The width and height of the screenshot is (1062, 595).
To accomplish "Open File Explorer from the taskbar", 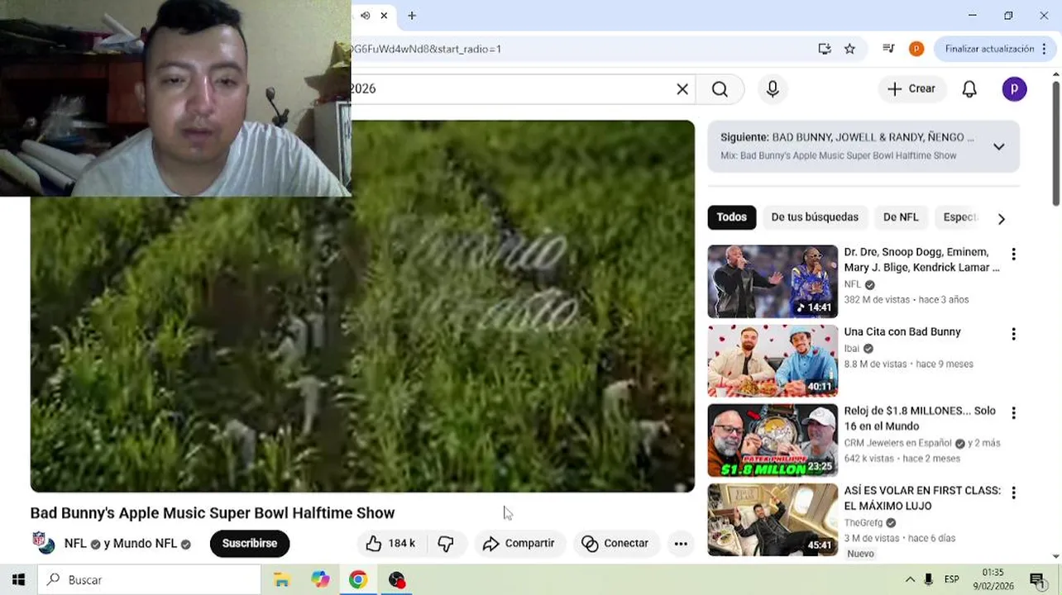I will (x=281, y=580).
